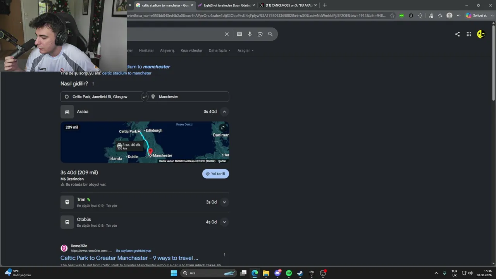The height and width of the screenshot is (279, 496).
Task: Open the new tab plus button
Action: coord(325,5)
